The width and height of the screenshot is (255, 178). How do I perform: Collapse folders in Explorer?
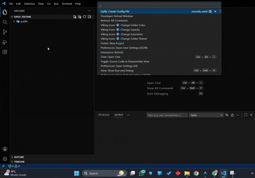click(89, 16)
